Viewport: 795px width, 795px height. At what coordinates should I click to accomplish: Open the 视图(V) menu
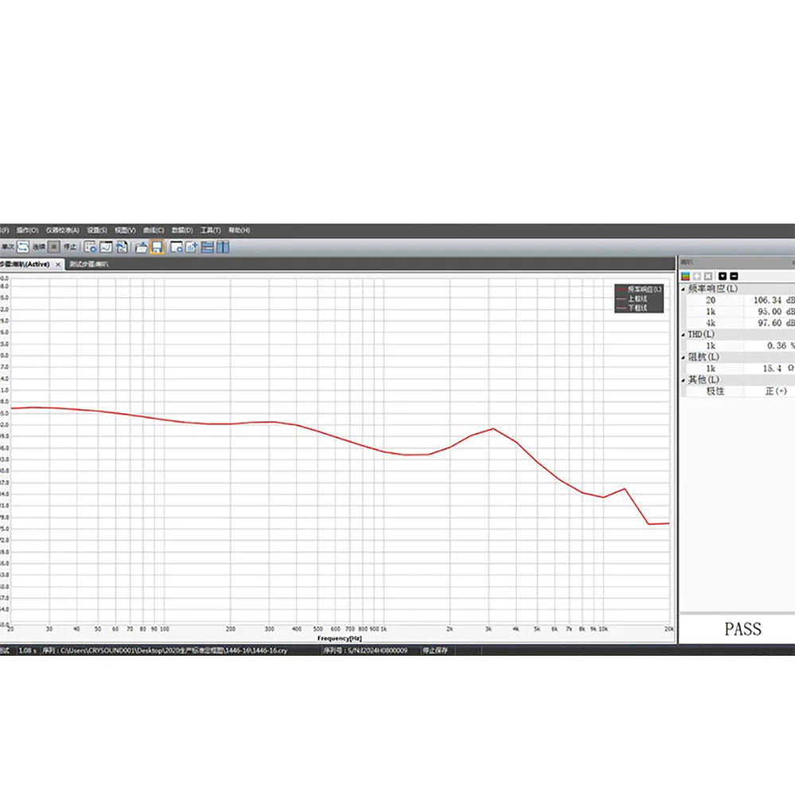(x=125, y=231)
